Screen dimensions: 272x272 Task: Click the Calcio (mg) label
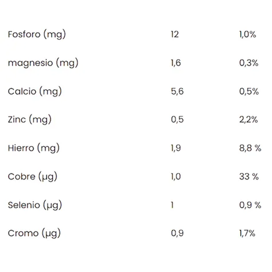click(x=35, y=91)
